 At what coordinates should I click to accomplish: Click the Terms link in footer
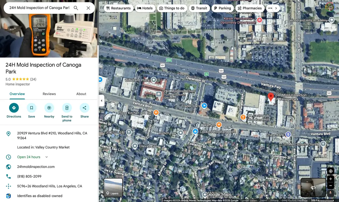(263, 201)
